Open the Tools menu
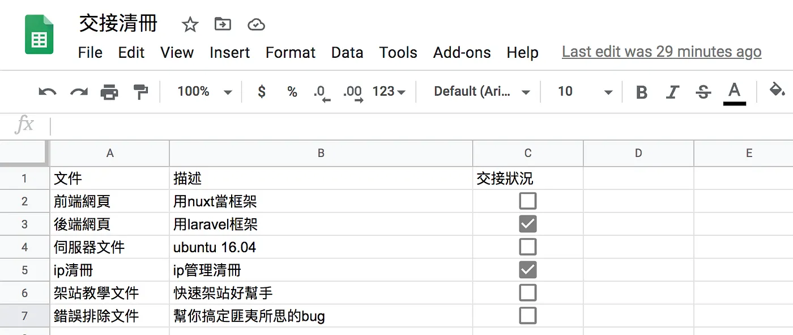 398,53
